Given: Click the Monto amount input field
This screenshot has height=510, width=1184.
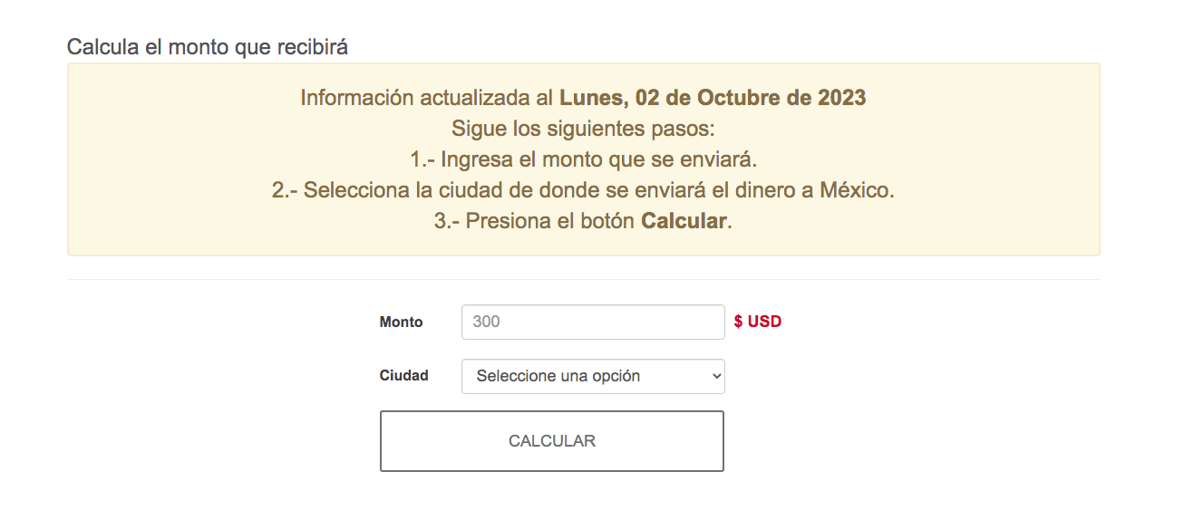Looking at the screenshot, I should [593, 322].
